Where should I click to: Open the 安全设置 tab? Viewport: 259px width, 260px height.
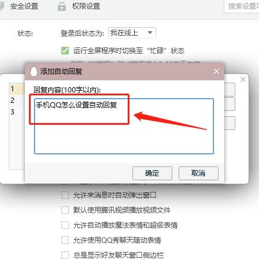coord(24,6)
